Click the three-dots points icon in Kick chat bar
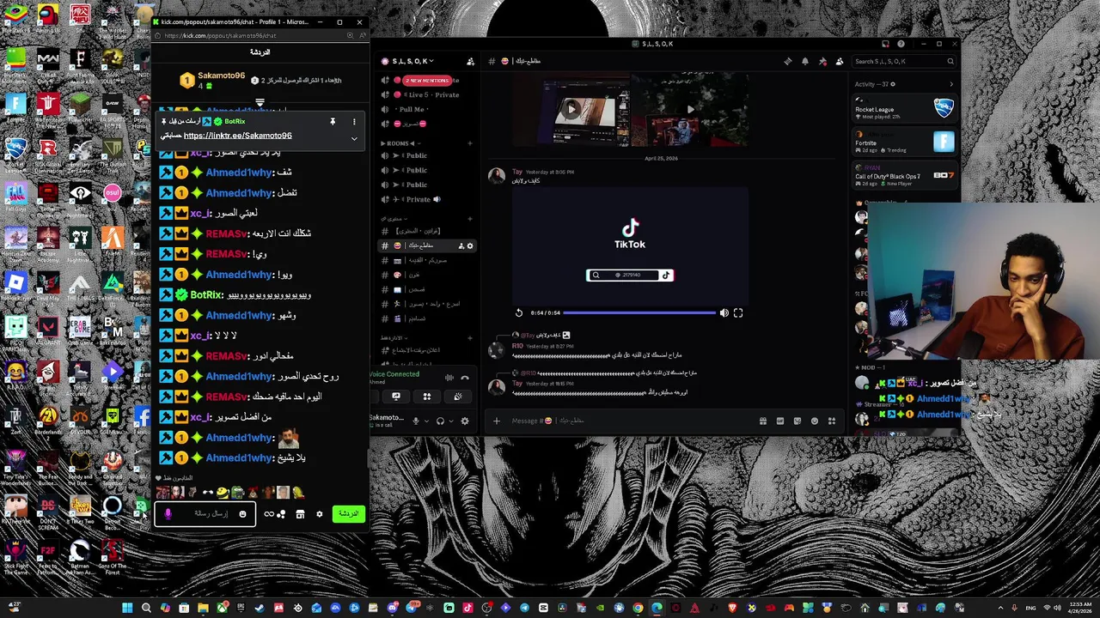This screenshot has height=618, width=1100. [281, 514]
